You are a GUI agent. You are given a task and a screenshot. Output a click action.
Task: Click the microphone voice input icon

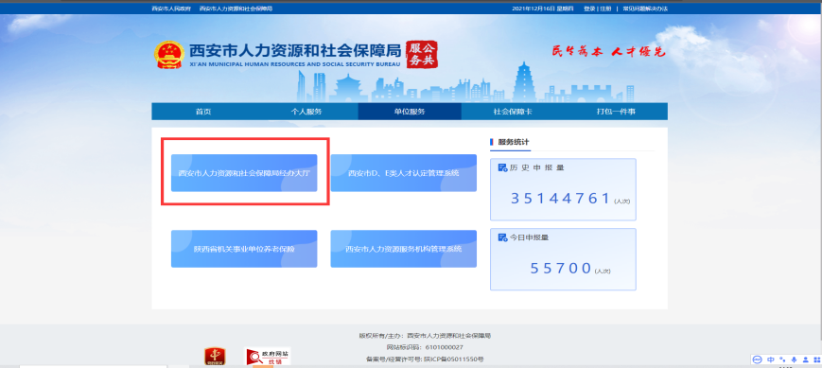(795, 359)
